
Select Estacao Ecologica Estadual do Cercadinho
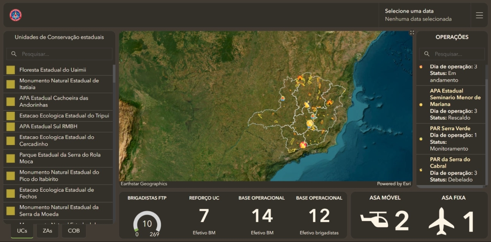[58, 141]
